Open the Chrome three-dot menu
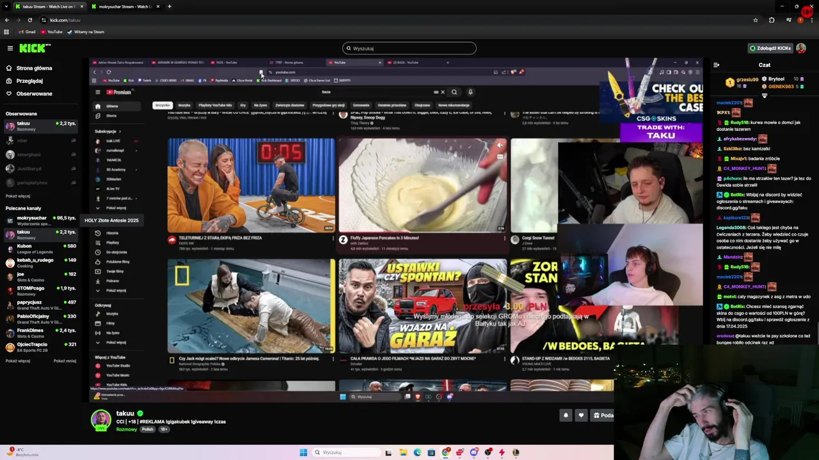819x460 pixels. point(813,20)
